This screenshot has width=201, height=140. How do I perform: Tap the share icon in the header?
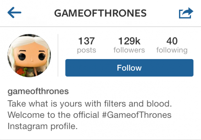[186, 13]
